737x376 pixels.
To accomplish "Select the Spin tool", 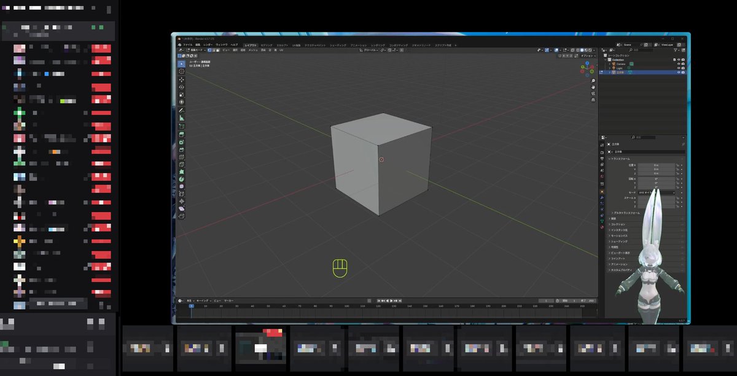I will click(181, 179).
